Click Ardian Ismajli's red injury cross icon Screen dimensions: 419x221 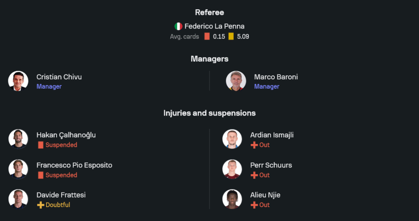pos(254,145)
